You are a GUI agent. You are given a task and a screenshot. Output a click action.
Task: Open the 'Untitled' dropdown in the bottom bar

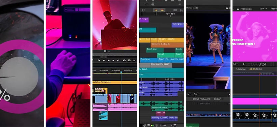pyautogui.click(x=166, y=125)
